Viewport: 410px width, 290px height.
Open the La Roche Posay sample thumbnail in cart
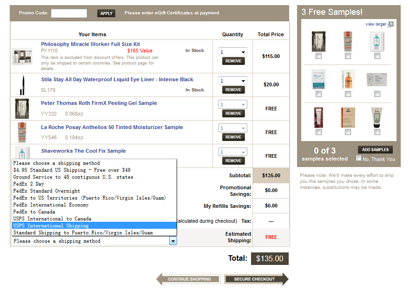(x=22, y=132)
